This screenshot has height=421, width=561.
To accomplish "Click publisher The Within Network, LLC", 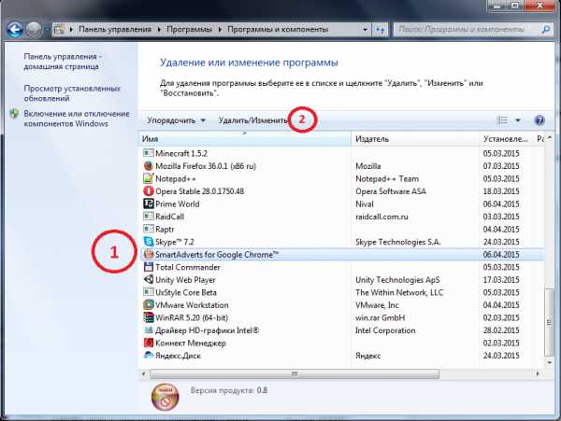I will click(399, 292).
